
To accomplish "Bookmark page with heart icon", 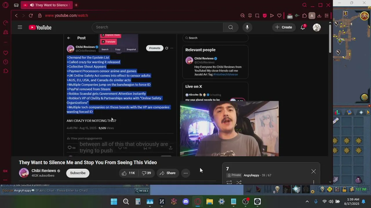I will (x=279, y=16).
